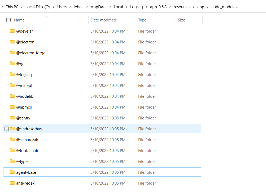This screenshot has width=266, height=192.
Task: Open the @npmcli folder
Action: (24, 107)
